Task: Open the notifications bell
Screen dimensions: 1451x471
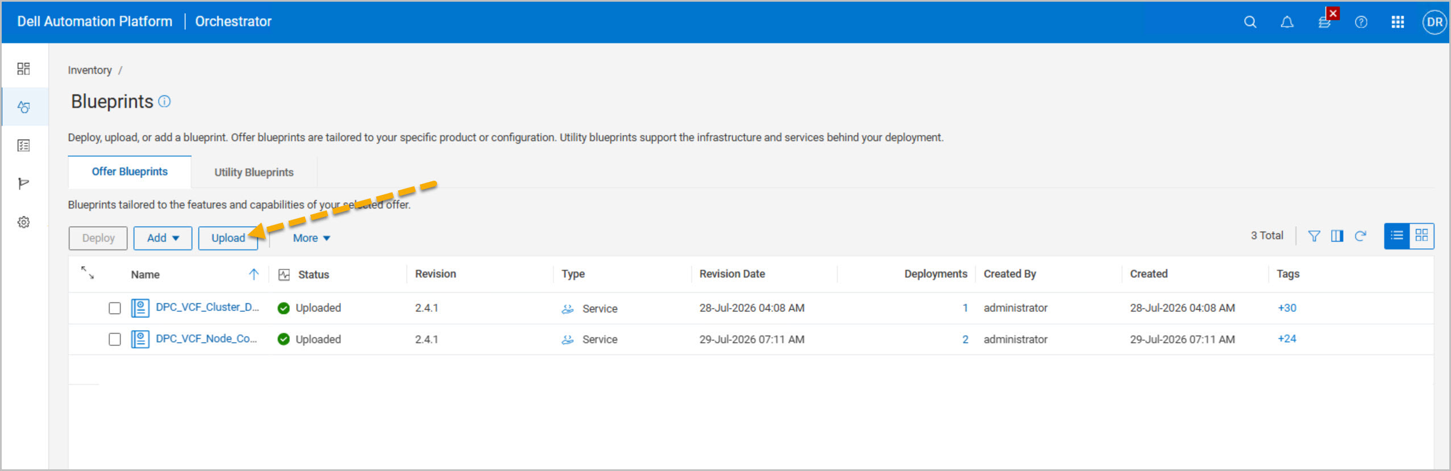Action: click(1287, 22)
